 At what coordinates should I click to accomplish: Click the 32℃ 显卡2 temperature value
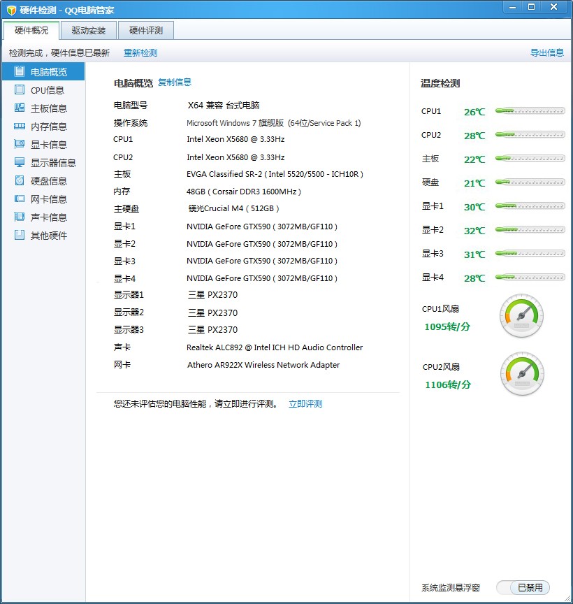click(474, 231)
